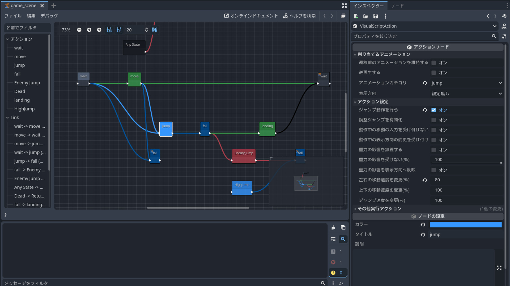Click the zoom out minus icon

(x=79, y=30)
